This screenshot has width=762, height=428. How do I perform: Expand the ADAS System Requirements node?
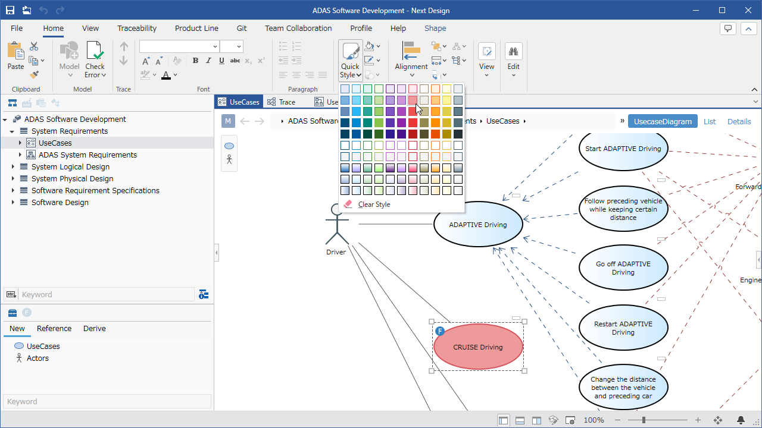[x=20, y=155]
